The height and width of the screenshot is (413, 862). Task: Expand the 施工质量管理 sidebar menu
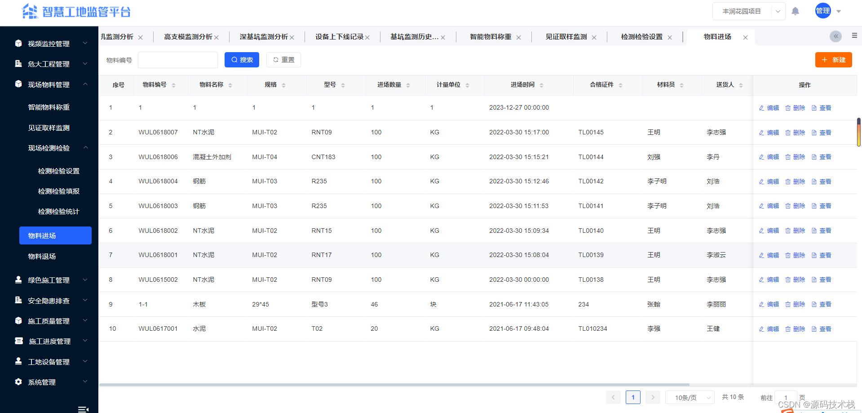(49, 321)
